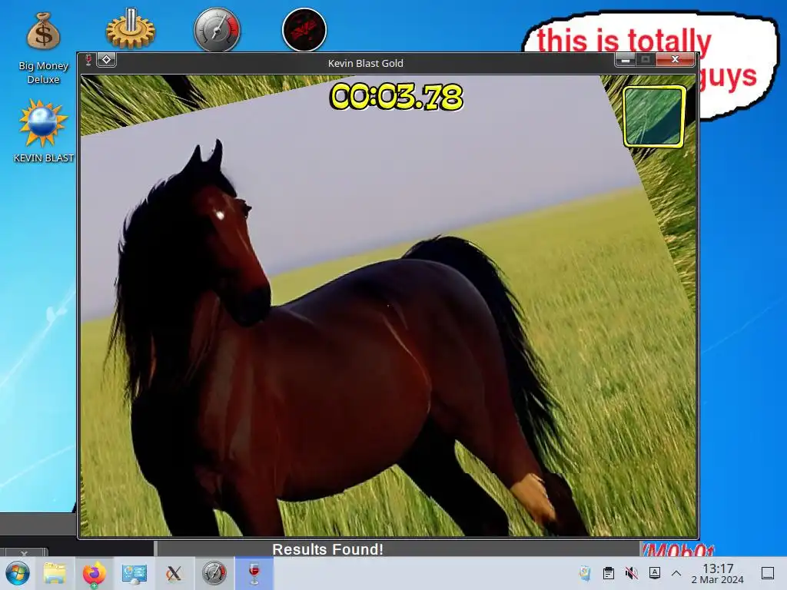Click the show desktop button in tray
This screenshot has width=787, height=590.
click(x=768, y=573)
